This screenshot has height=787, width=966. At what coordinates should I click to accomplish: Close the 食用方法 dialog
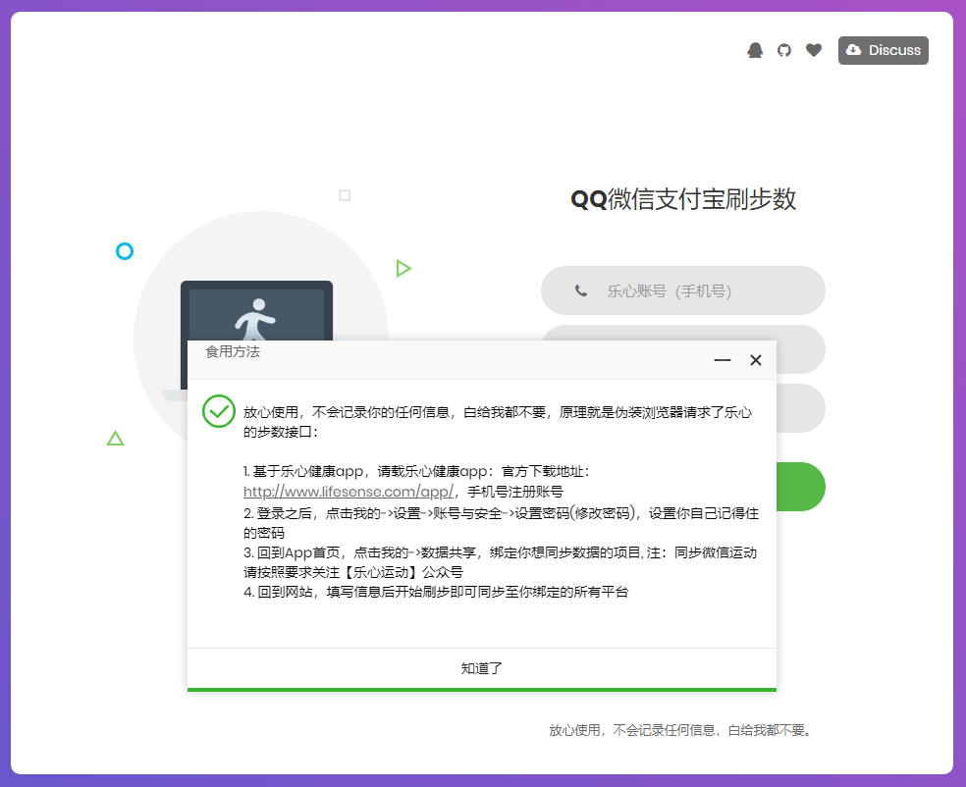[x=755, y=360]
